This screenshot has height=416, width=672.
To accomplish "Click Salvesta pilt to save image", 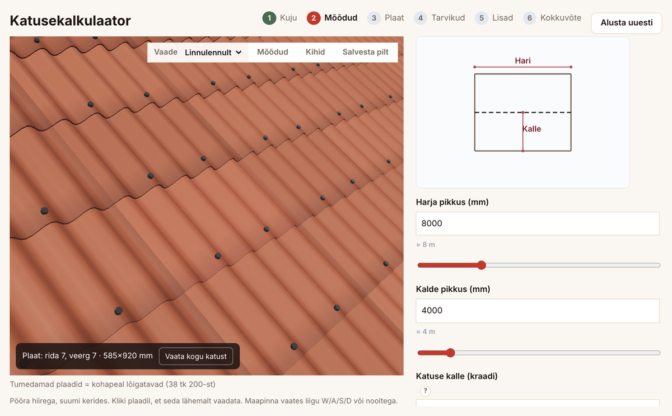I will point(366,52).
